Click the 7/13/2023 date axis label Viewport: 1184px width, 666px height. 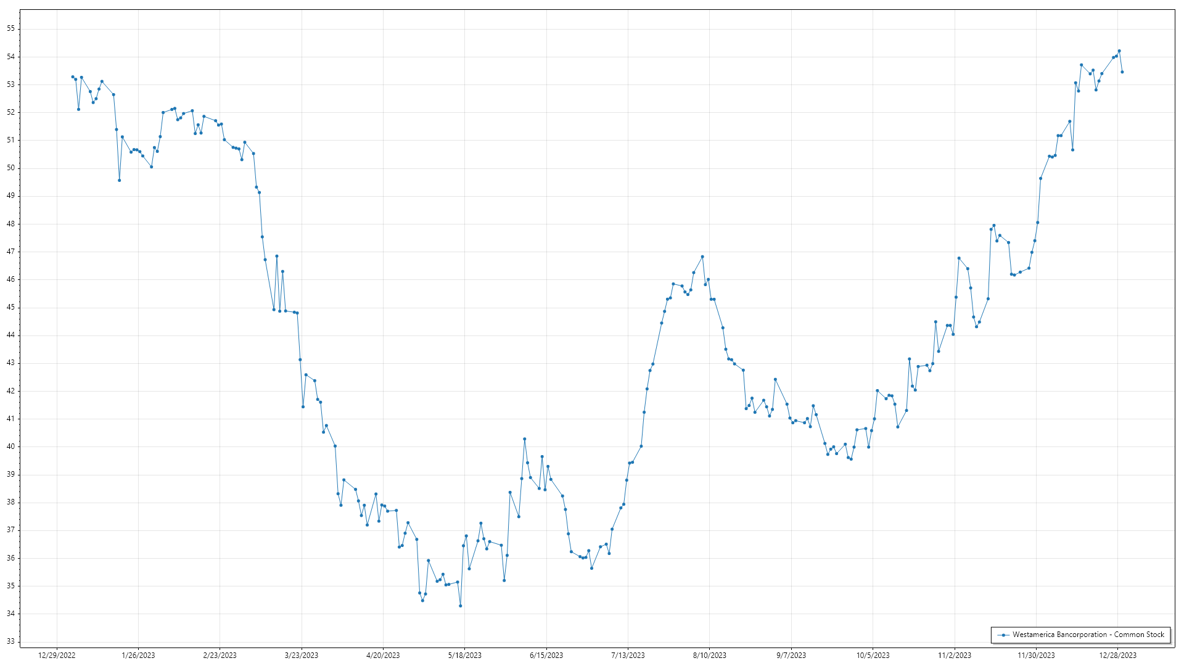[628, 656]
